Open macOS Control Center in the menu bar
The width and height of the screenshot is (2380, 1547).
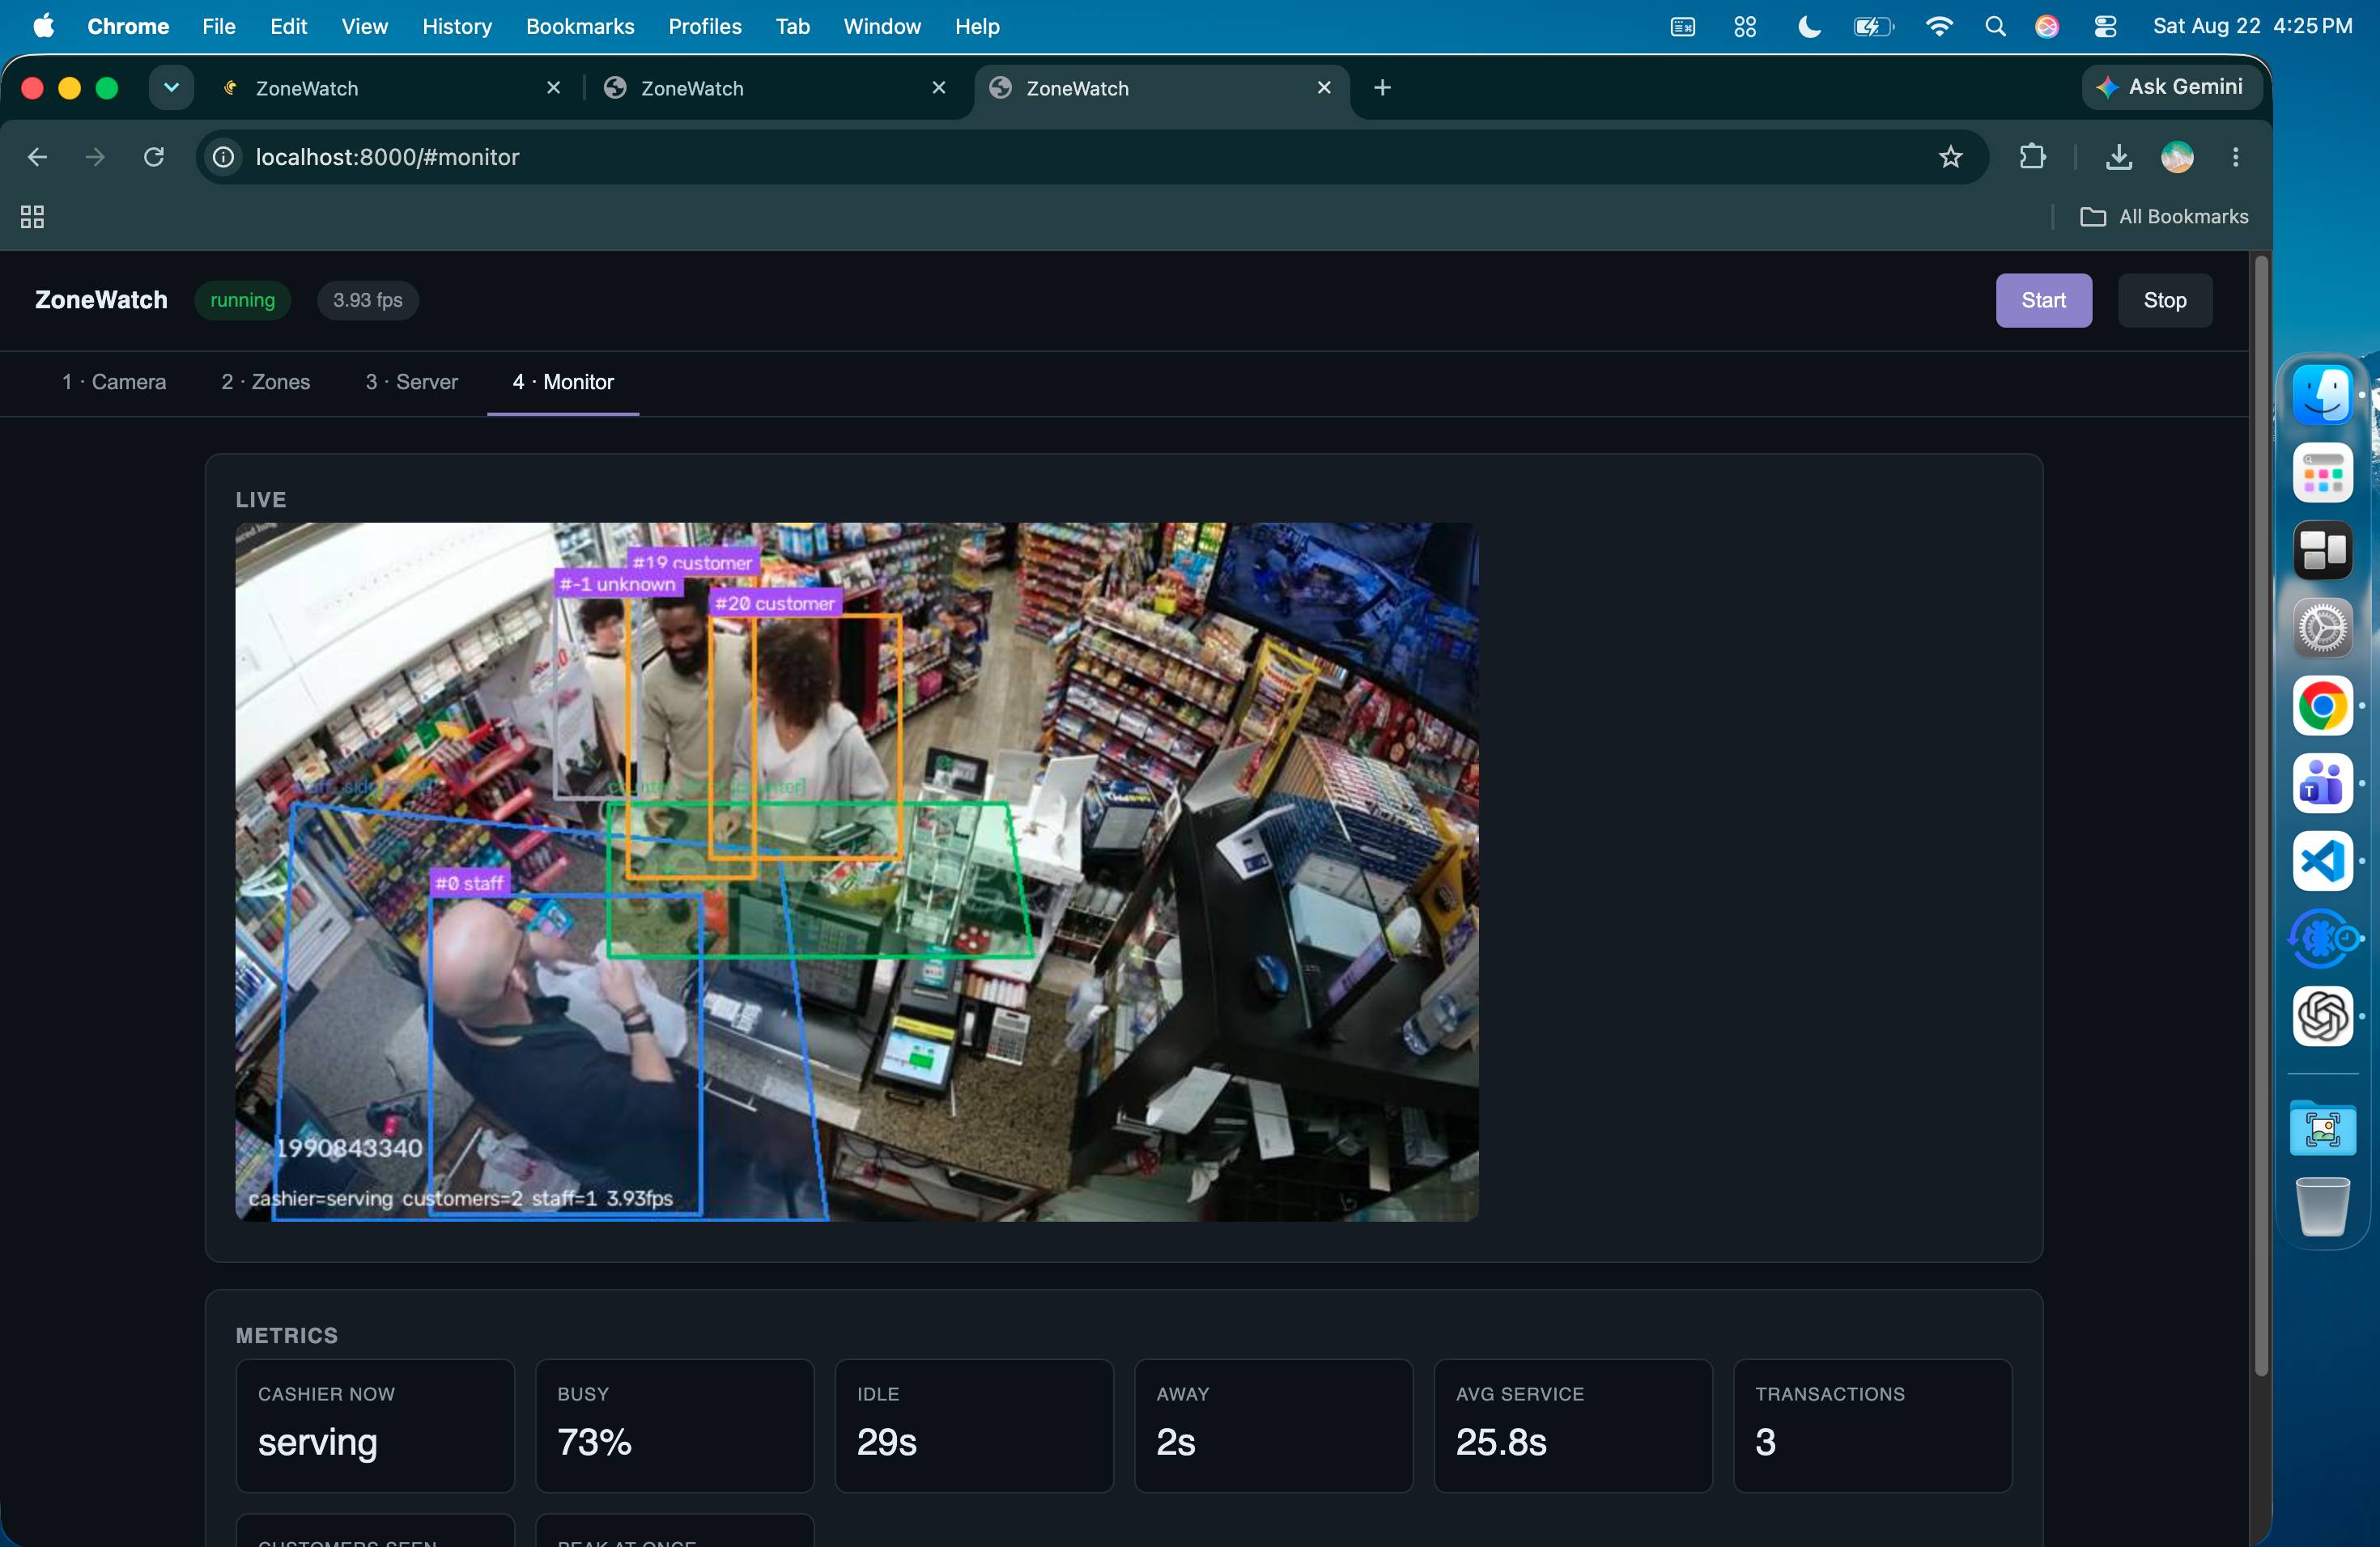[2105, 27]
